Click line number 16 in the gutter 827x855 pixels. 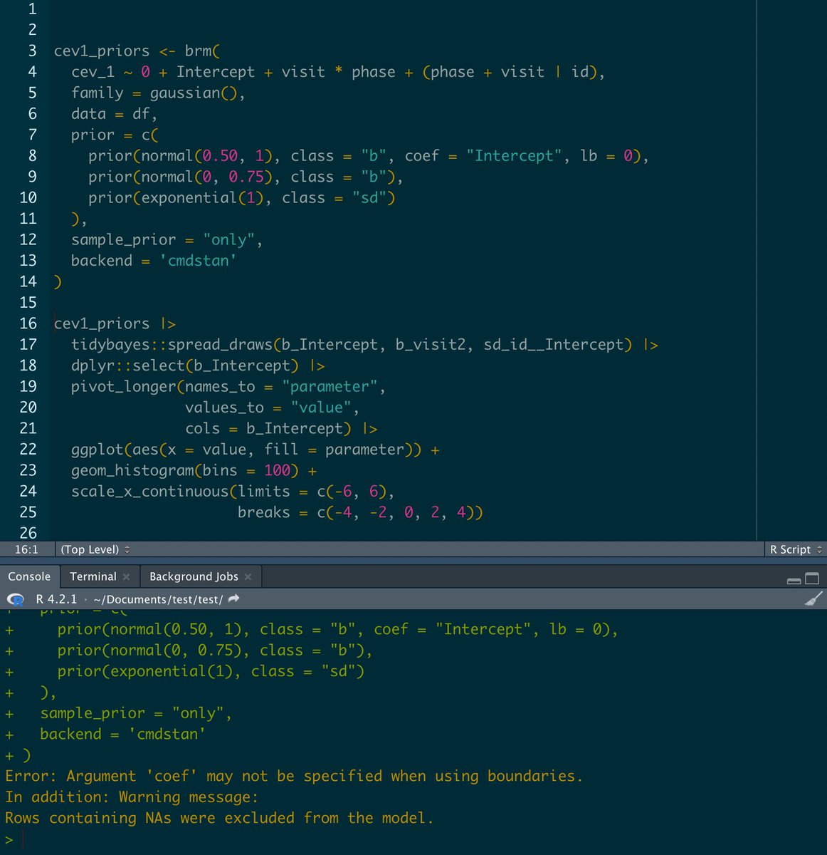click(x=28, y=323)
